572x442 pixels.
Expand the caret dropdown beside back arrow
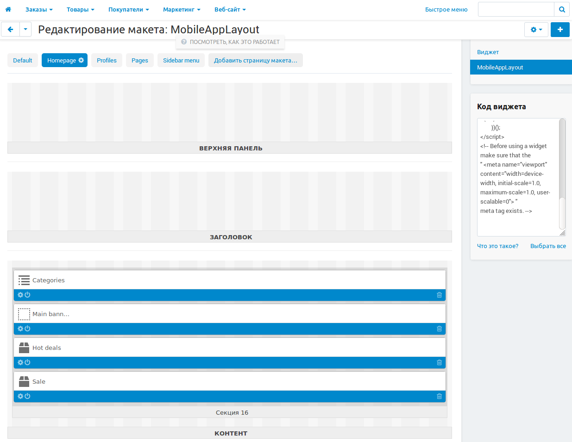pos(25,30)
